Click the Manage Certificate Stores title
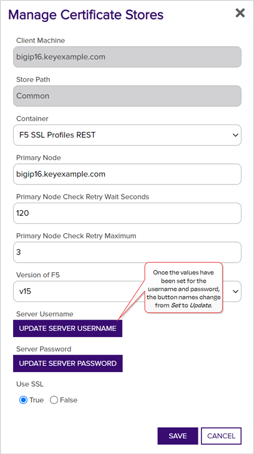The image size is (254, 454). tap(86, 14)
